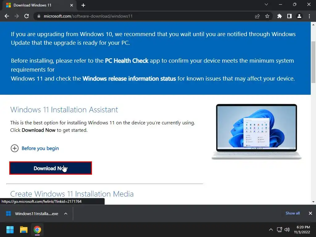This screenshot has height=237, width=316.
Task: Click the Windows 11 laptop image
Action: click(256, 131)
